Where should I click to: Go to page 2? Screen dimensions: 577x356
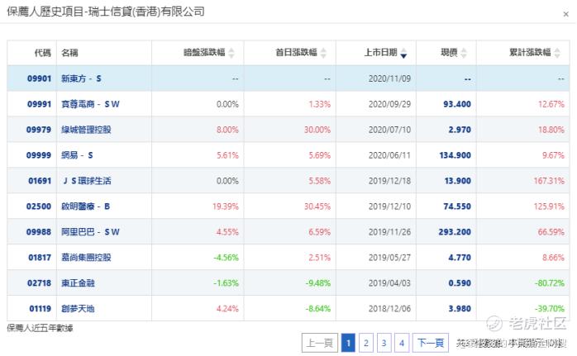tap(365, 343)
